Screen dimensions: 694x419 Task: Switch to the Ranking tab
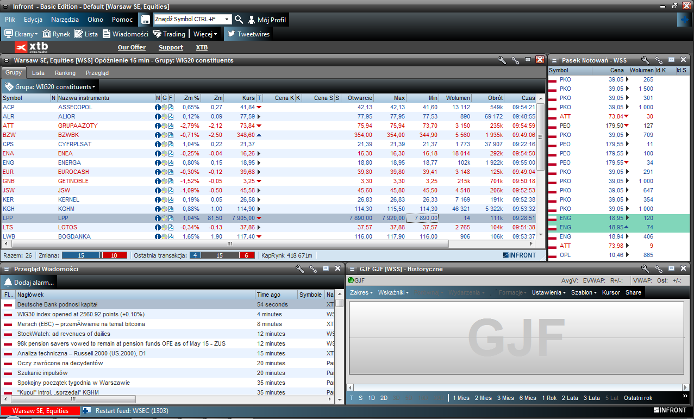65,72
